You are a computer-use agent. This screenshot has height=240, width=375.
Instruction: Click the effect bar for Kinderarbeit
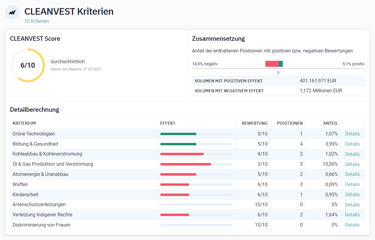tap(175, 194)
